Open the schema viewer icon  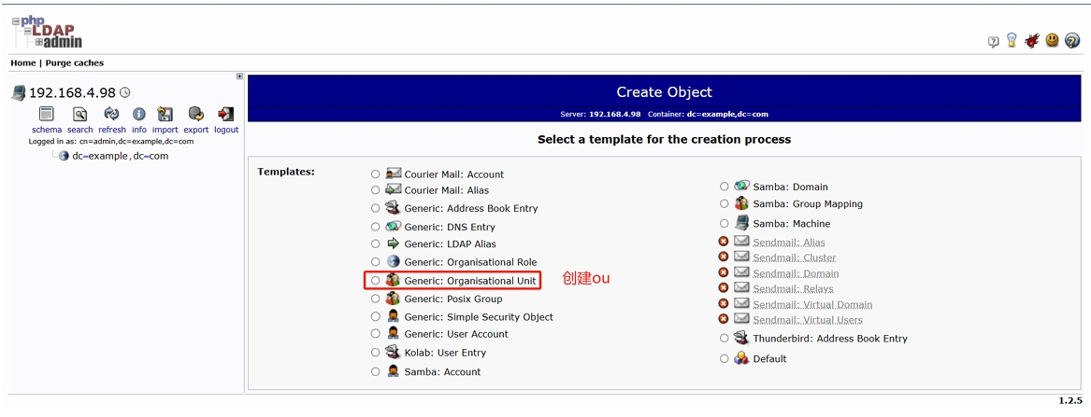(x=46, y=114)
